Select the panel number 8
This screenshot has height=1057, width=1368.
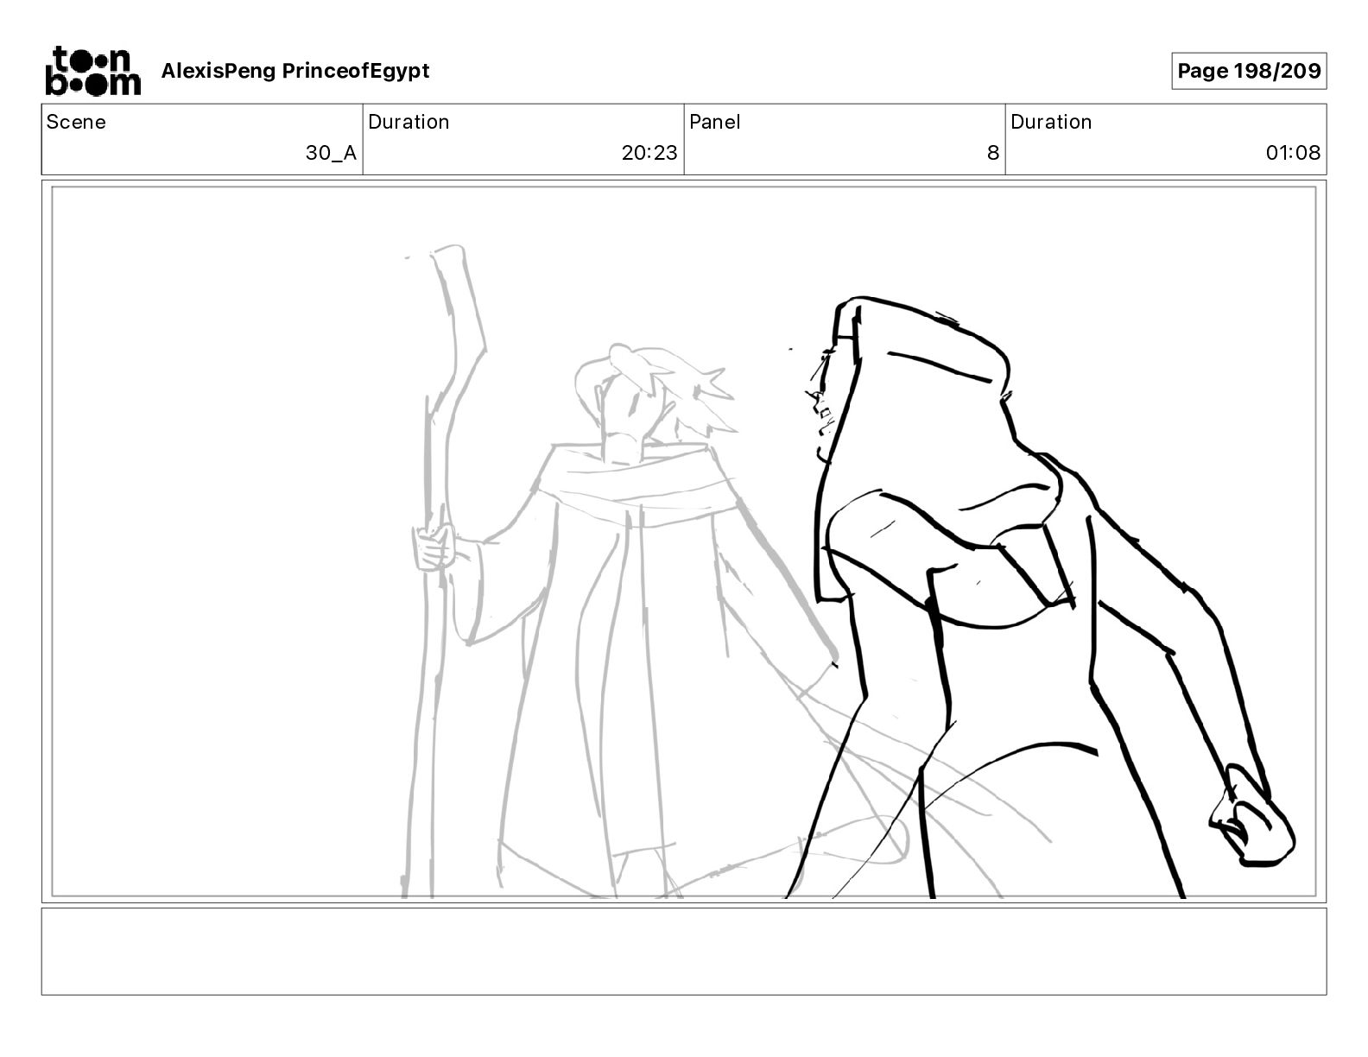pos(993,153)
